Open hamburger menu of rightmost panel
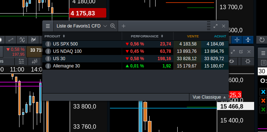Screen dimensions: 267x132 263,53
